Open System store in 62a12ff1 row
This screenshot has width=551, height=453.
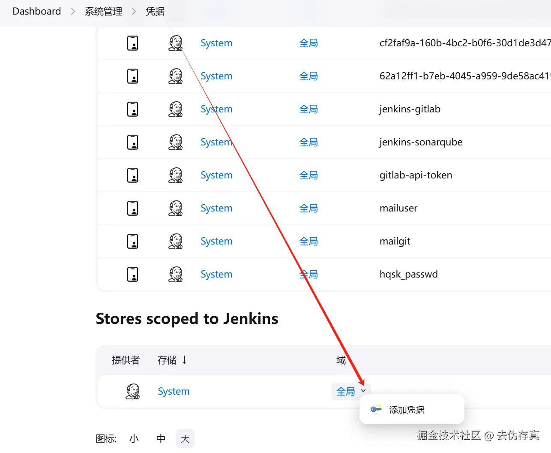point(216,76)
